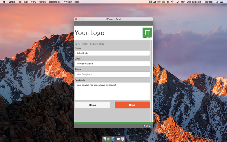Open Finder from the Dock
The image size is (227, 142).
[x=104, y=139]
